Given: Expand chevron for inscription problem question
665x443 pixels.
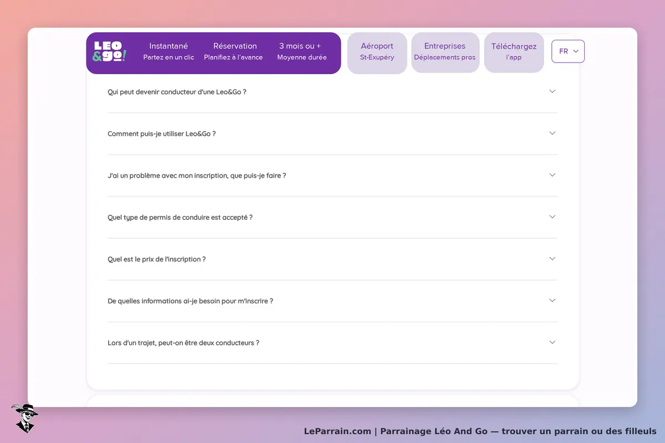Looking at the screenshot, I should coord(552,175).
